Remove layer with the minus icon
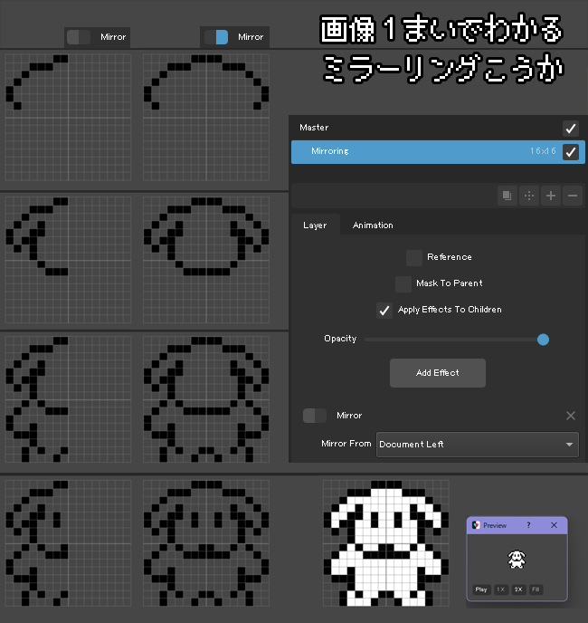 (573, 196)
